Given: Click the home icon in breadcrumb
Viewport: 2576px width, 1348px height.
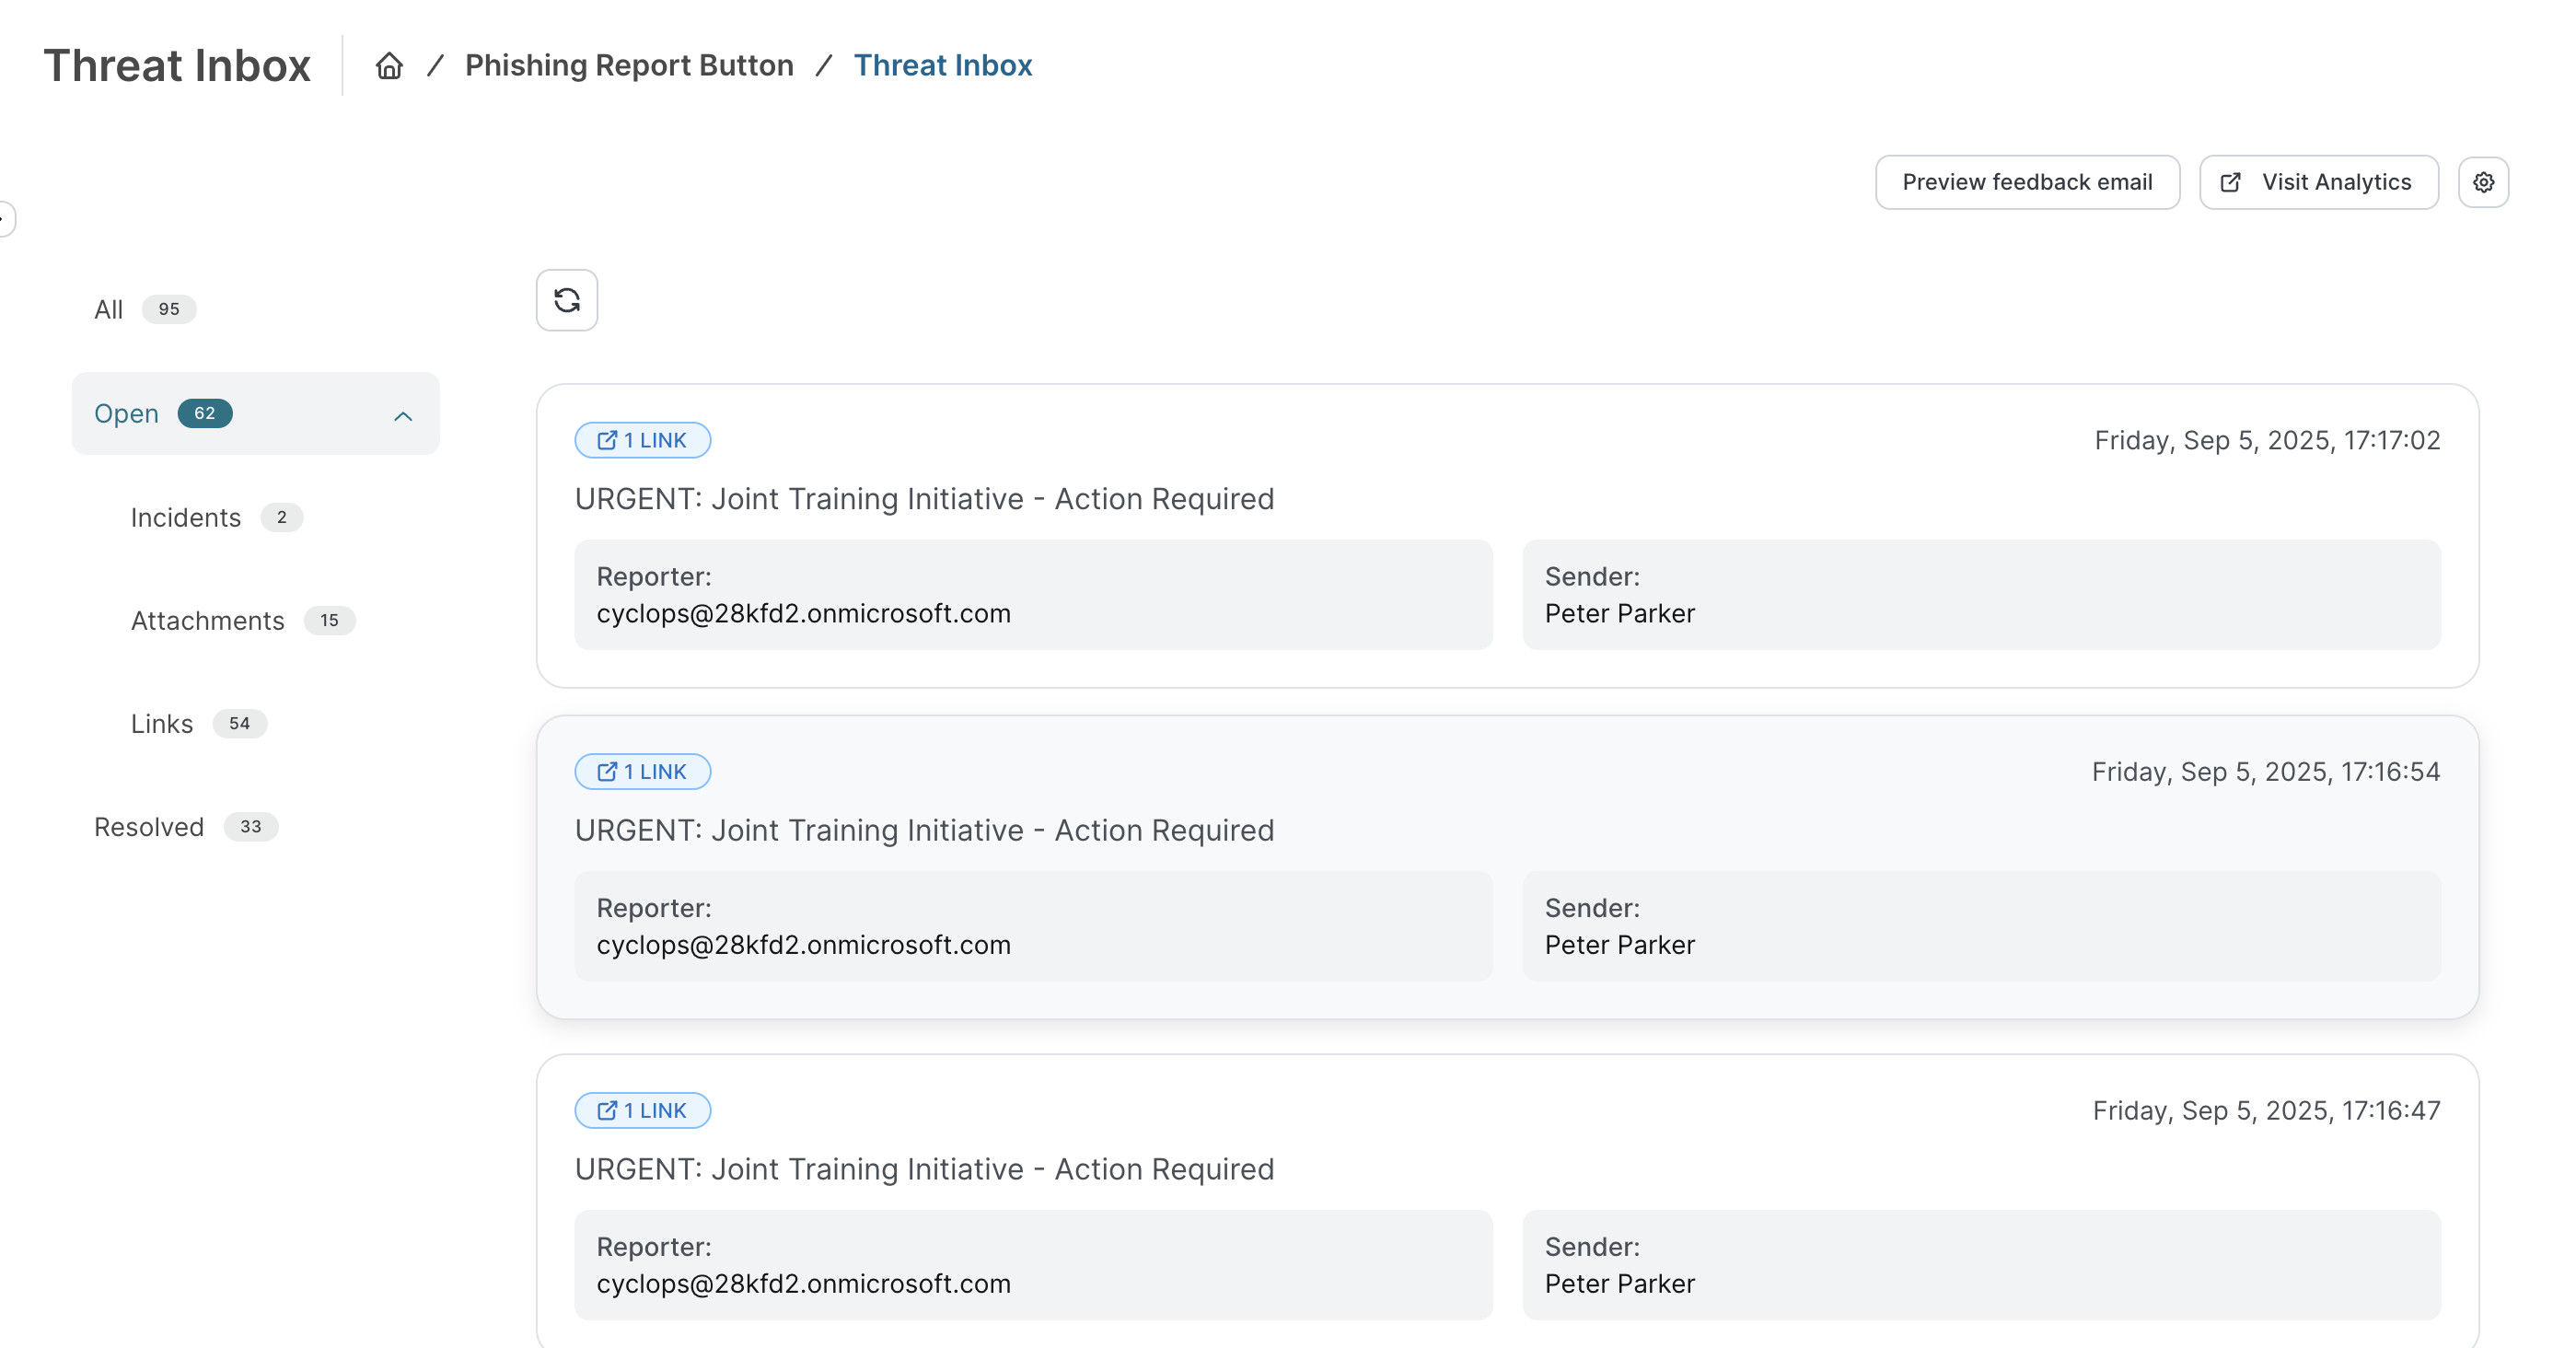Looking at the screenshot, I should pos(389,66).
